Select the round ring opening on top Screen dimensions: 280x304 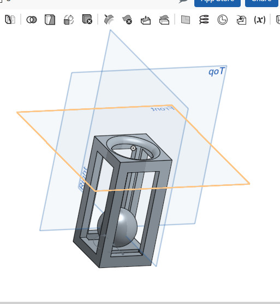[133, 148]
